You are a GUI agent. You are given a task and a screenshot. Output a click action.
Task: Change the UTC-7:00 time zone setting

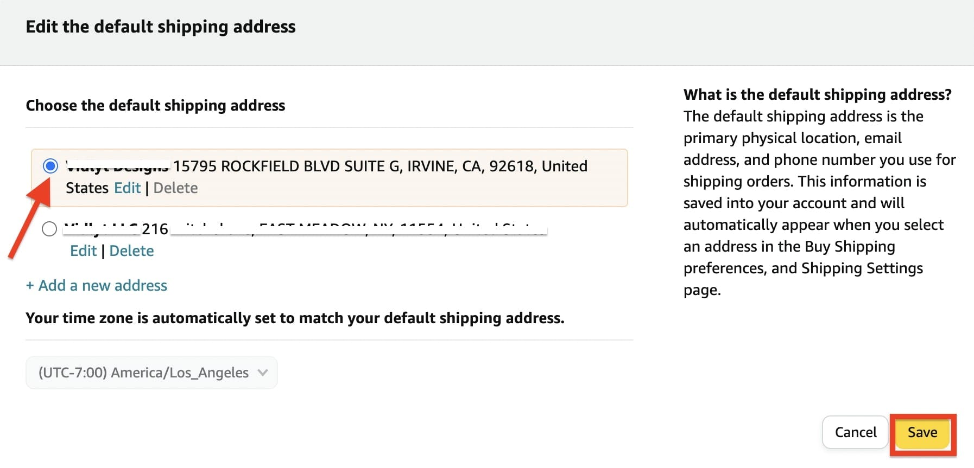[151, 373]
